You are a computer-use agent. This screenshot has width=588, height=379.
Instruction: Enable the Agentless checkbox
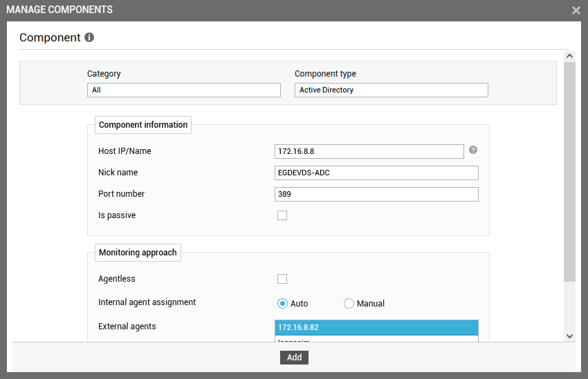282,279
